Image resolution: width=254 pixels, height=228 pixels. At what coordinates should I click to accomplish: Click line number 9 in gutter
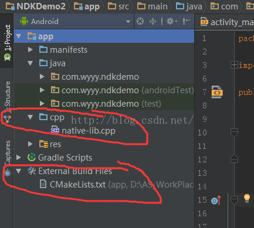point(204,119)
